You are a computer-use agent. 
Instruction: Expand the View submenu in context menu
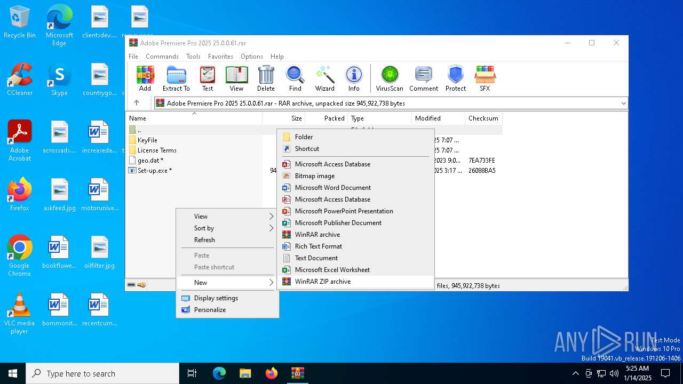[x=227, y=216]
